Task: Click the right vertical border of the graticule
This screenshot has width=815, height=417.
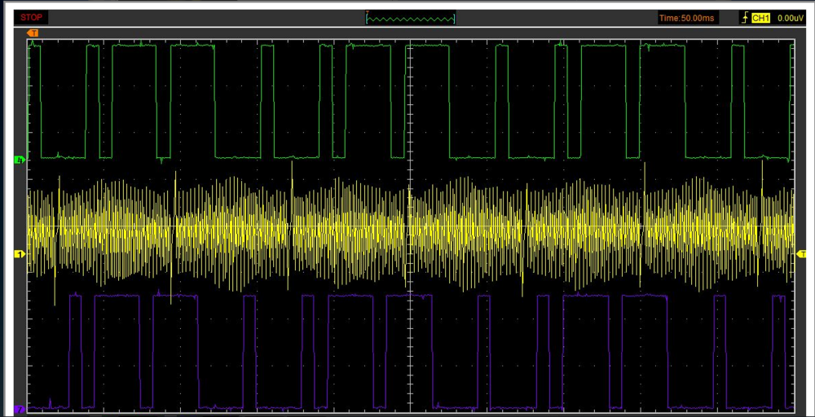Action: click(x=795, y=122)
